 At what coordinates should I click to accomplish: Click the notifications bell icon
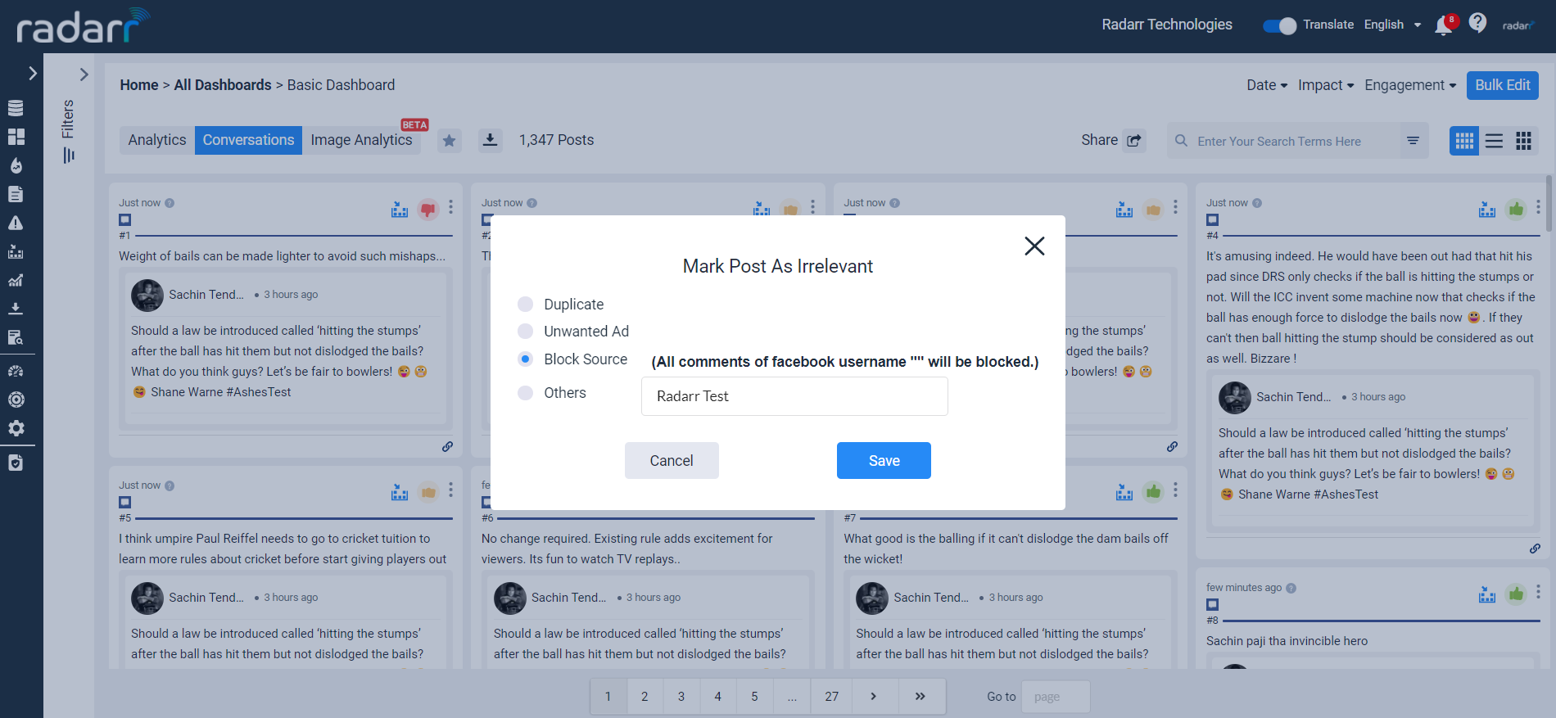point(1443,26)
